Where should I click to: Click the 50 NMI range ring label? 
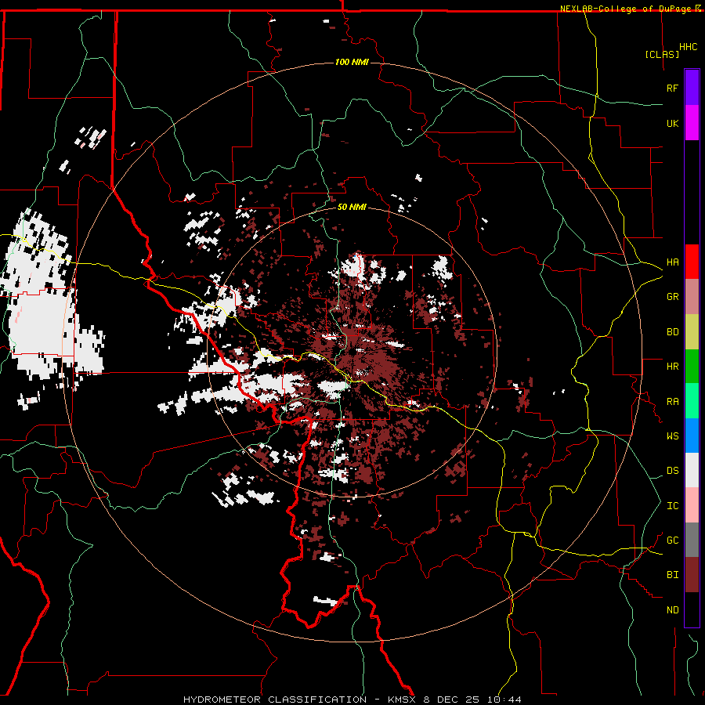(x=352, y=207)
